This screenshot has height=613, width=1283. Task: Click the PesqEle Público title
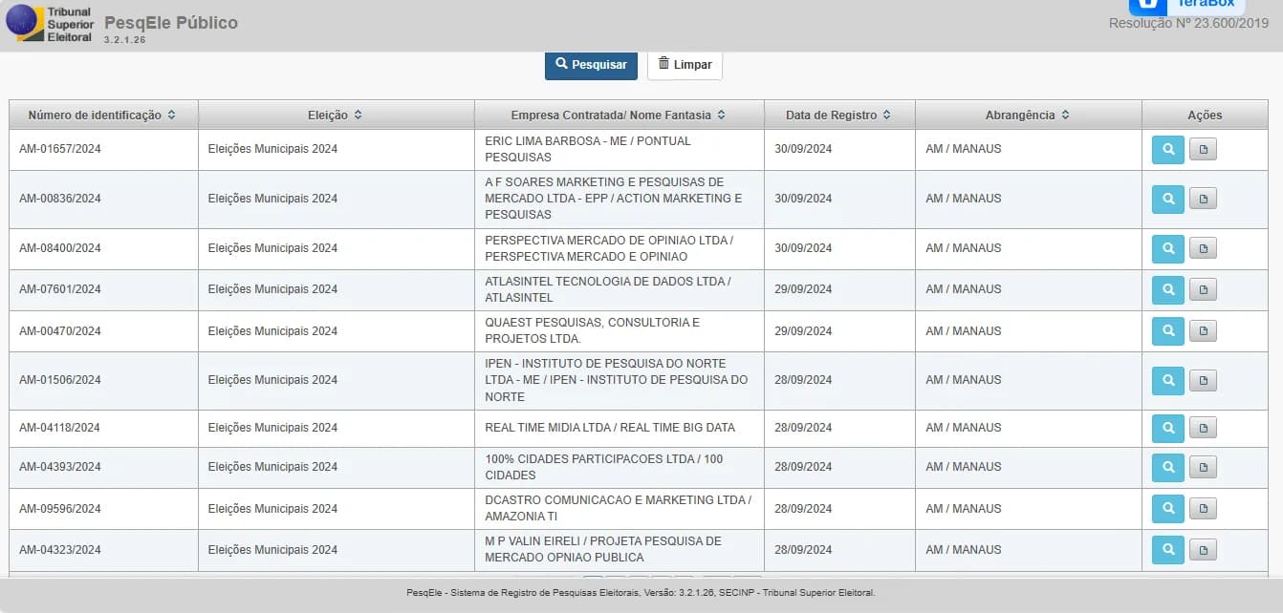point(171,23)
